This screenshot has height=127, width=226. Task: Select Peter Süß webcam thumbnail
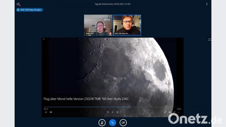[x=98, y=25]
